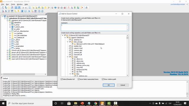Collapse the Appeon.SalesDemo folder node

pos(65,38)
